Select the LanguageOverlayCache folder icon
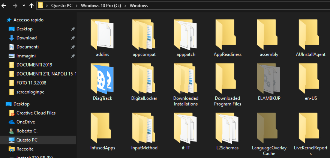This screenshot has width=330, height=158. tap(267, 128)
